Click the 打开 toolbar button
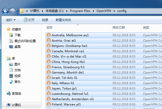 (29, 20)
